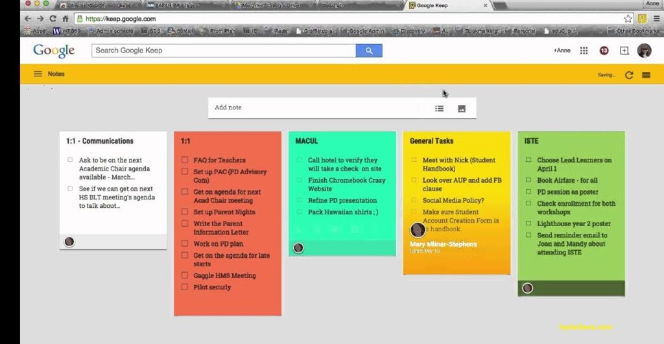Open the Other Bookmarks folder
Screen dimensions: 664x344
633,31
